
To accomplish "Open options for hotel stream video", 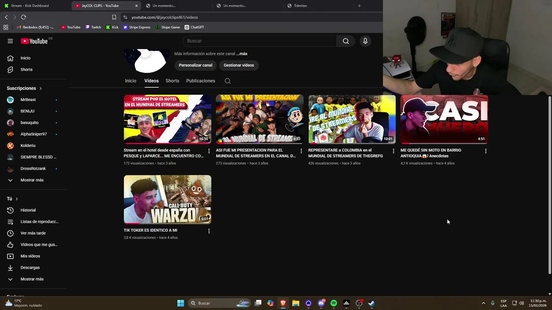I will [x=209, y=151].
